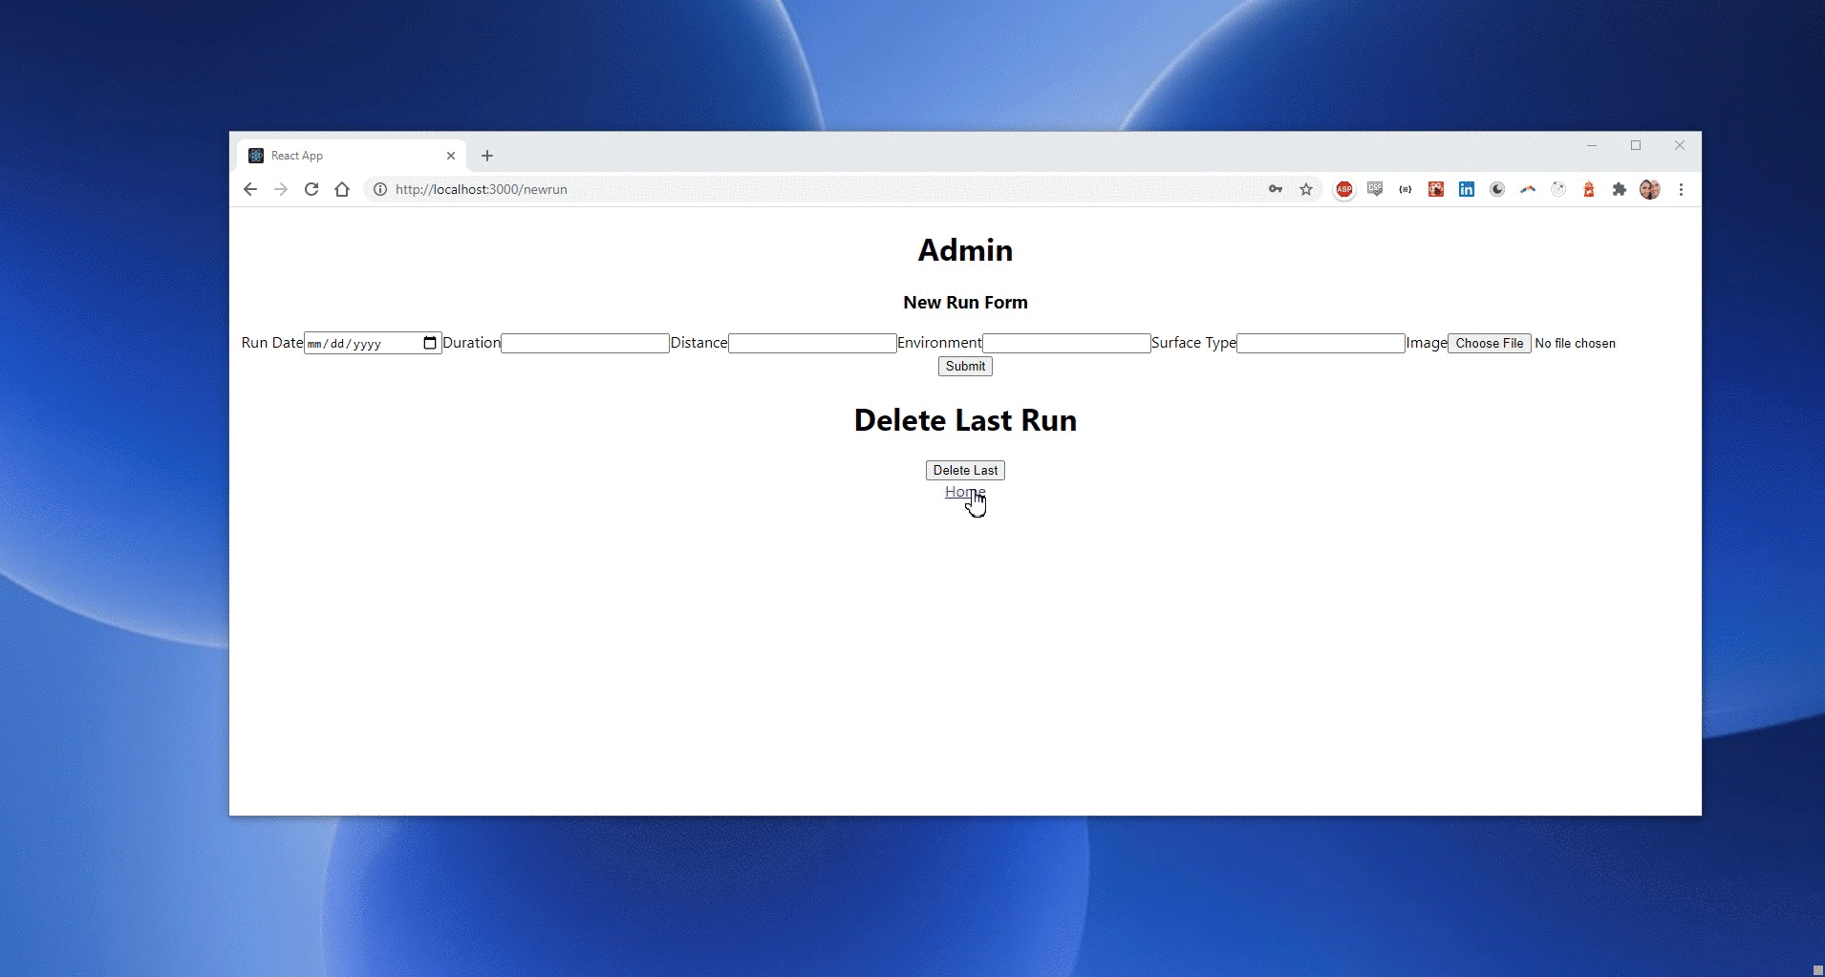The width and height of the screenshot is (1825, 977).
Task: Click the Image label
Action: 1427,343
